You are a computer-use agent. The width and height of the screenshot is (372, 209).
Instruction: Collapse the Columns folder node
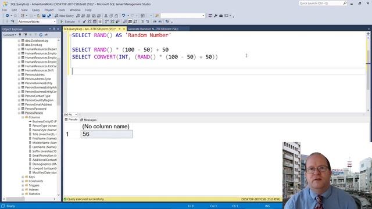click(23, 117)
